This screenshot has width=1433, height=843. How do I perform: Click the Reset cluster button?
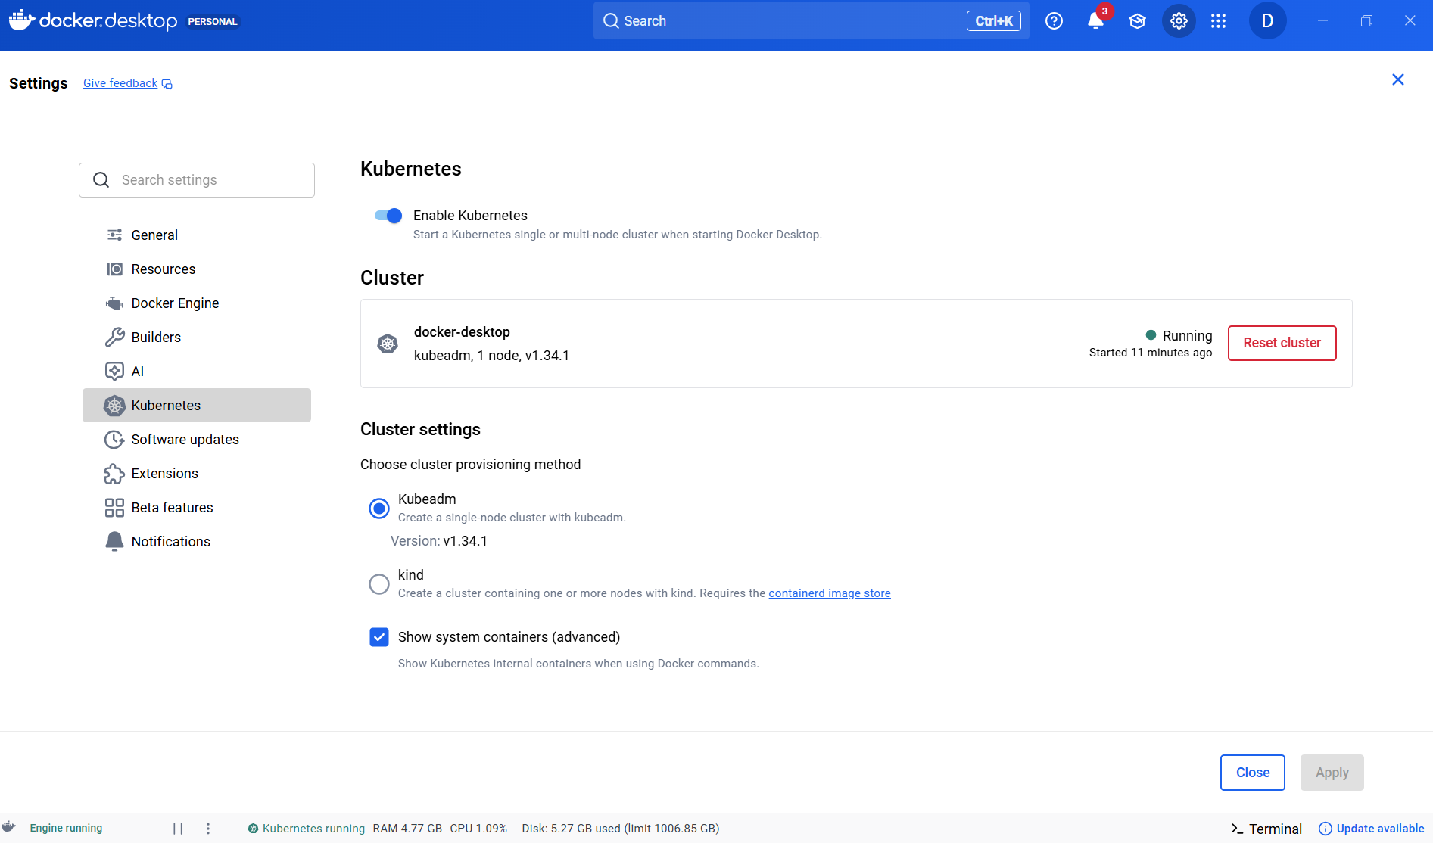coord(1282,343)
